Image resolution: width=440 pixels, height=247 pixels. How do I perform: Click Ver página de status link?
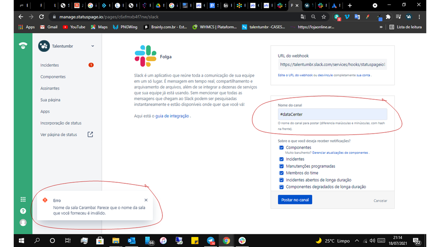coord(59,134)
